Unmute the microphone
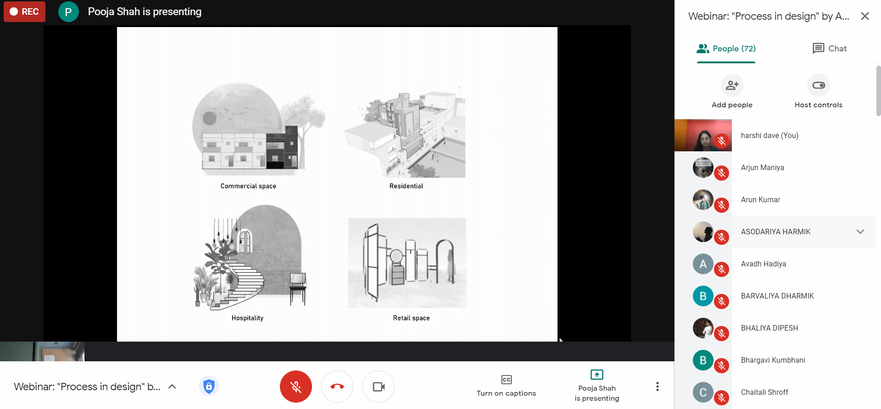The image size is (881, 409). point(296,387)
